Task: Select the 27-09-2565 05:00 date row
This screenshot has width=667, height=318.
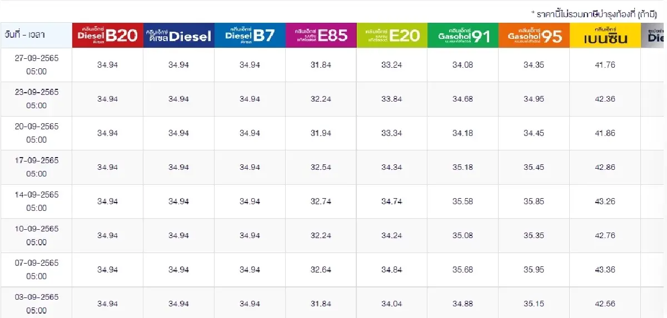Action: (x=36, y=65)
